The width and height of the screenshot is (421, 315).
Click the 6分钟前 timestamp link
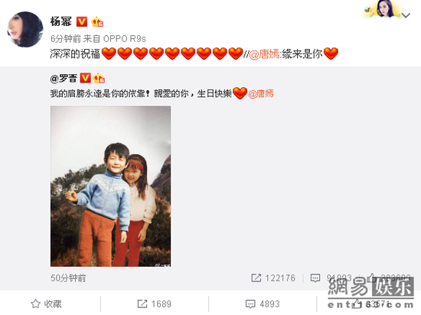[66, 39]
